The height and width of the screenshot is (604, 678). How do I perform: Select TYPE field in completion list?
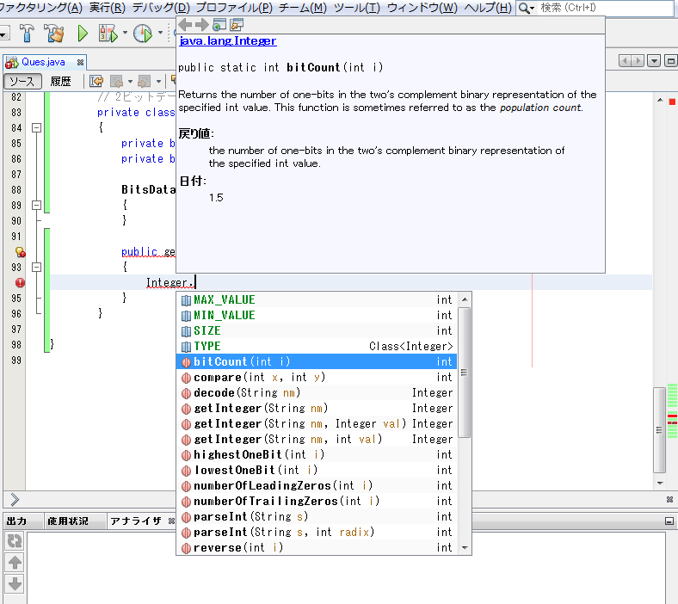coord(317,347)
